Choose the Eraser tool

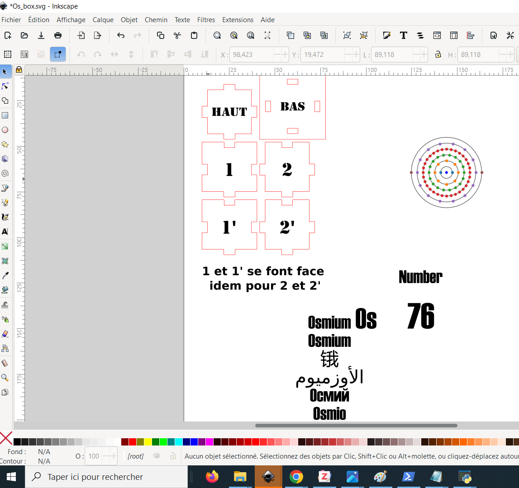pyautogui.click(x=5, y=334)
